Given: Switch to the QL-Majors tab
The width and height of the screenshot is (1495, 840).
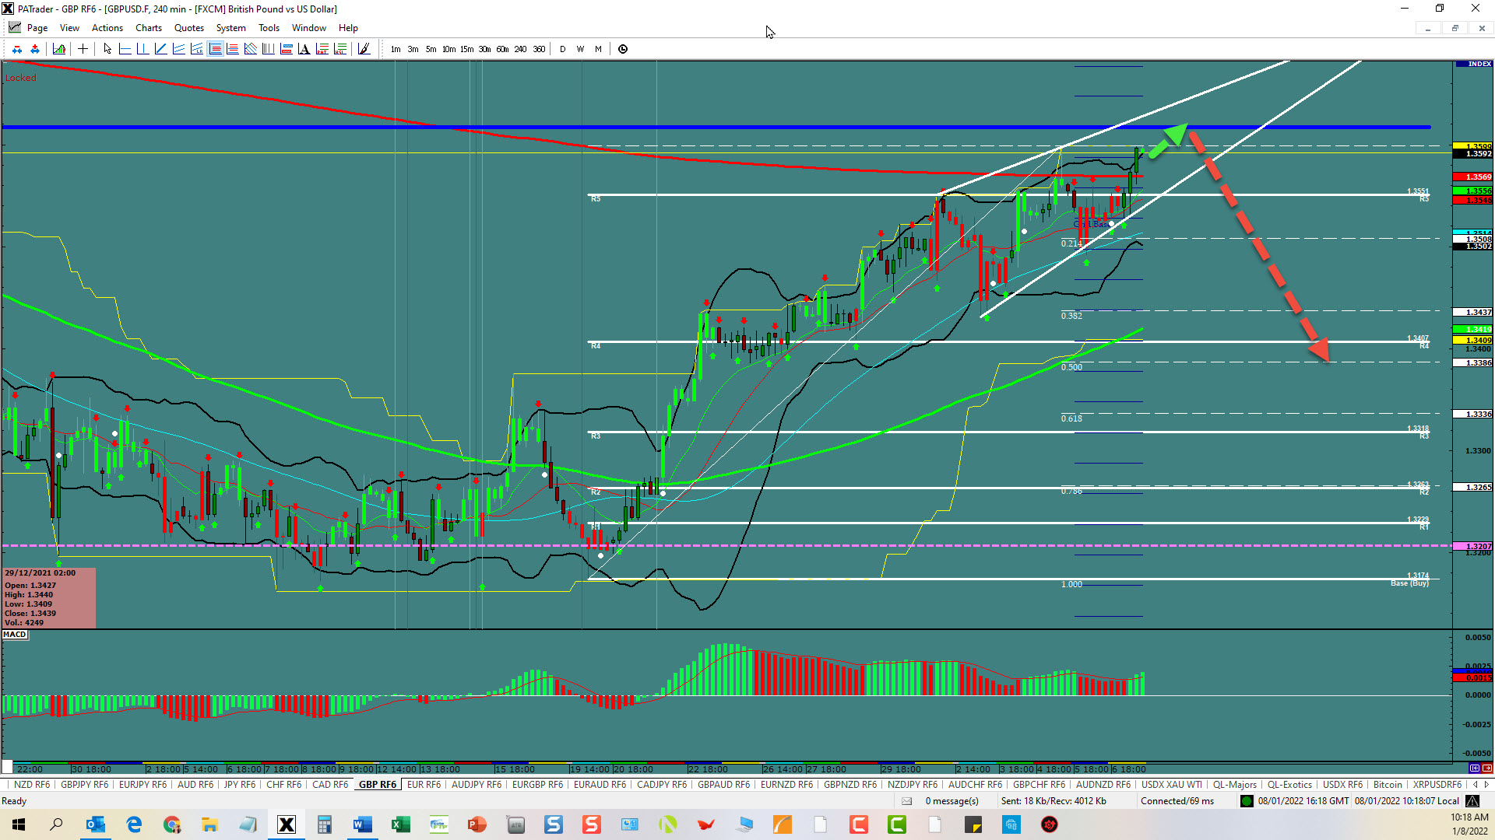Looking at the screenshot, I should tap(1234, 785).
